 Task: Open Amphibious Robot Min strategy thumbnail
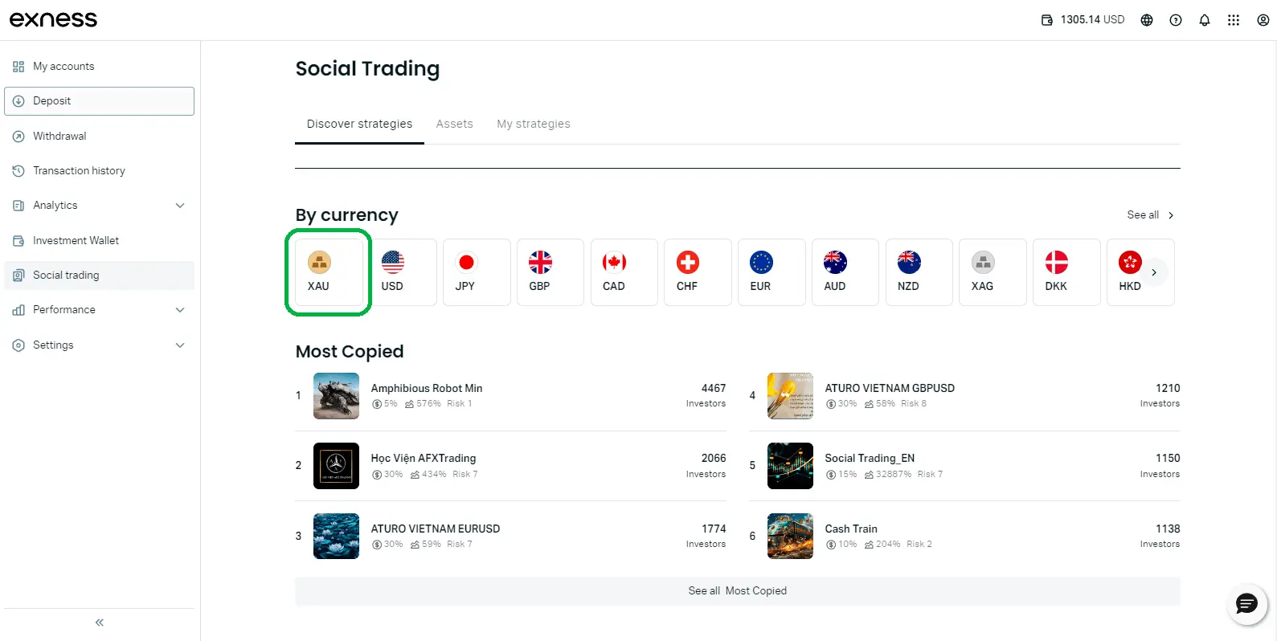click(336, 396)
